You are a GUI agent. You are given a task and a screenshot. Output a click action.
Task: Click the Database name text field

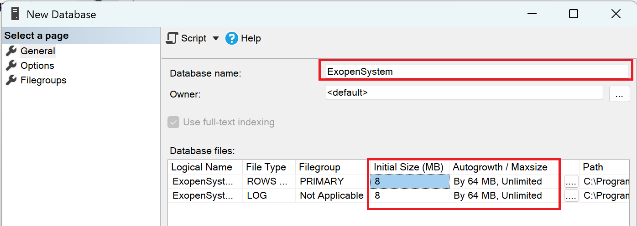[475, 72]
